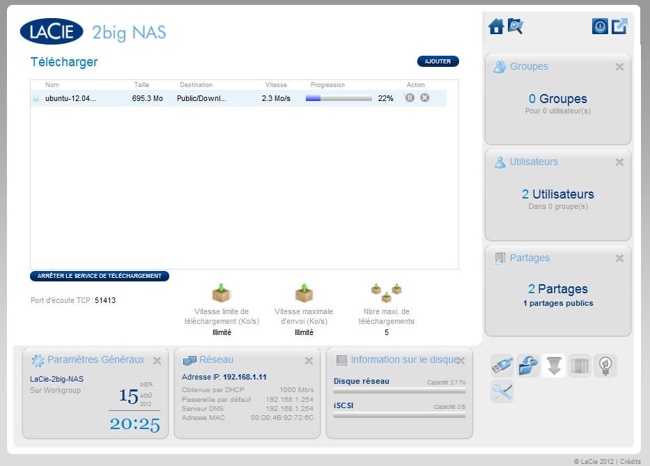Click the 0 Groupes count
Viewport: 650px width, 466px height.
click(x=558, y=99)
